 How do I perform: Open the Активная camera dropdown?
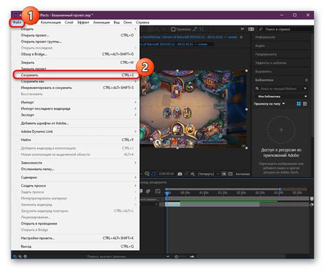(x=243, y=174)
